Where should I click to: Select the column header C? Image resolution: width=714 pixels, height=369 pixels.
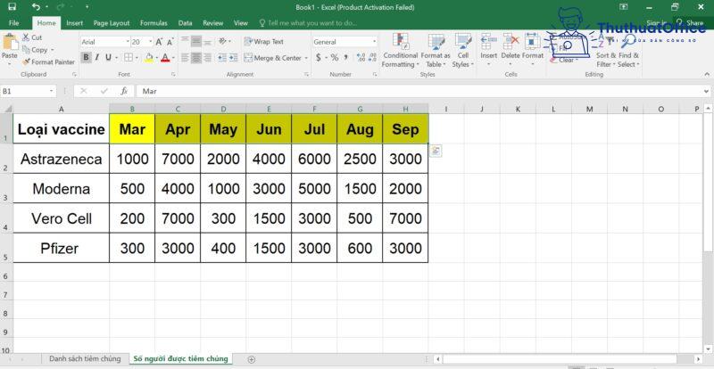pos(178,109)
